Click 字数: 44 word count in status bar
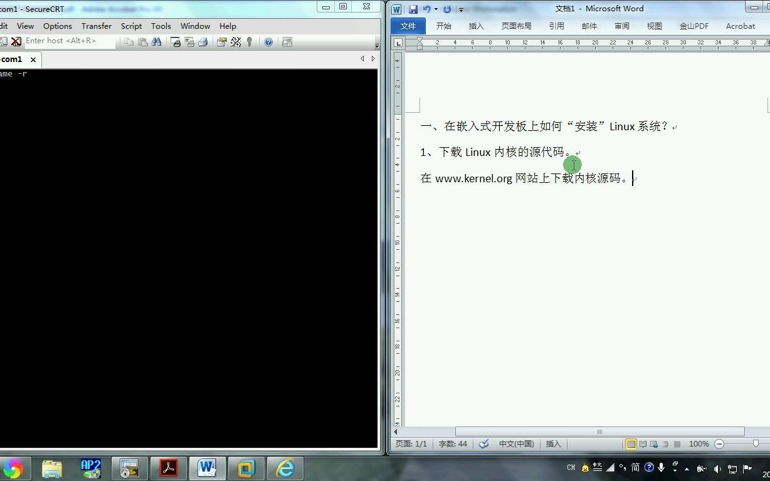 (x=451, y=443)
